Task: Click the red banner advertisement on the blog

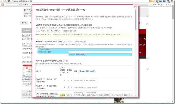Action: point(142,44)
